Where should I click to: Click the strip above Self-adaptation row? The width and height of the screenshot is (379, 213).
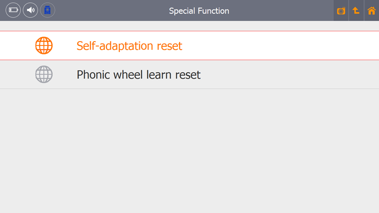pos(189,26)
